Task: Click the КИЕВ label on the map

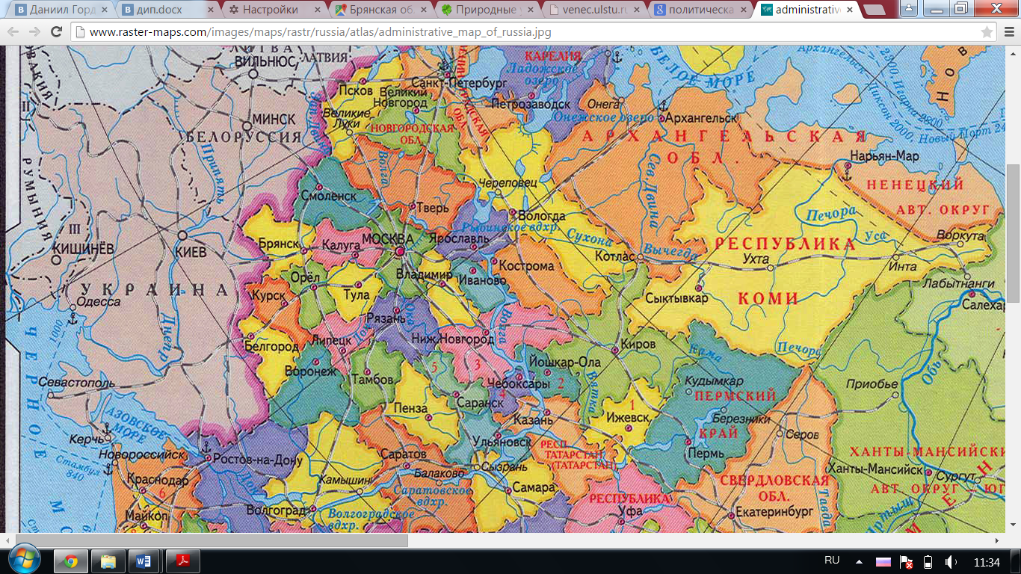Action: (x=189, y=253)
